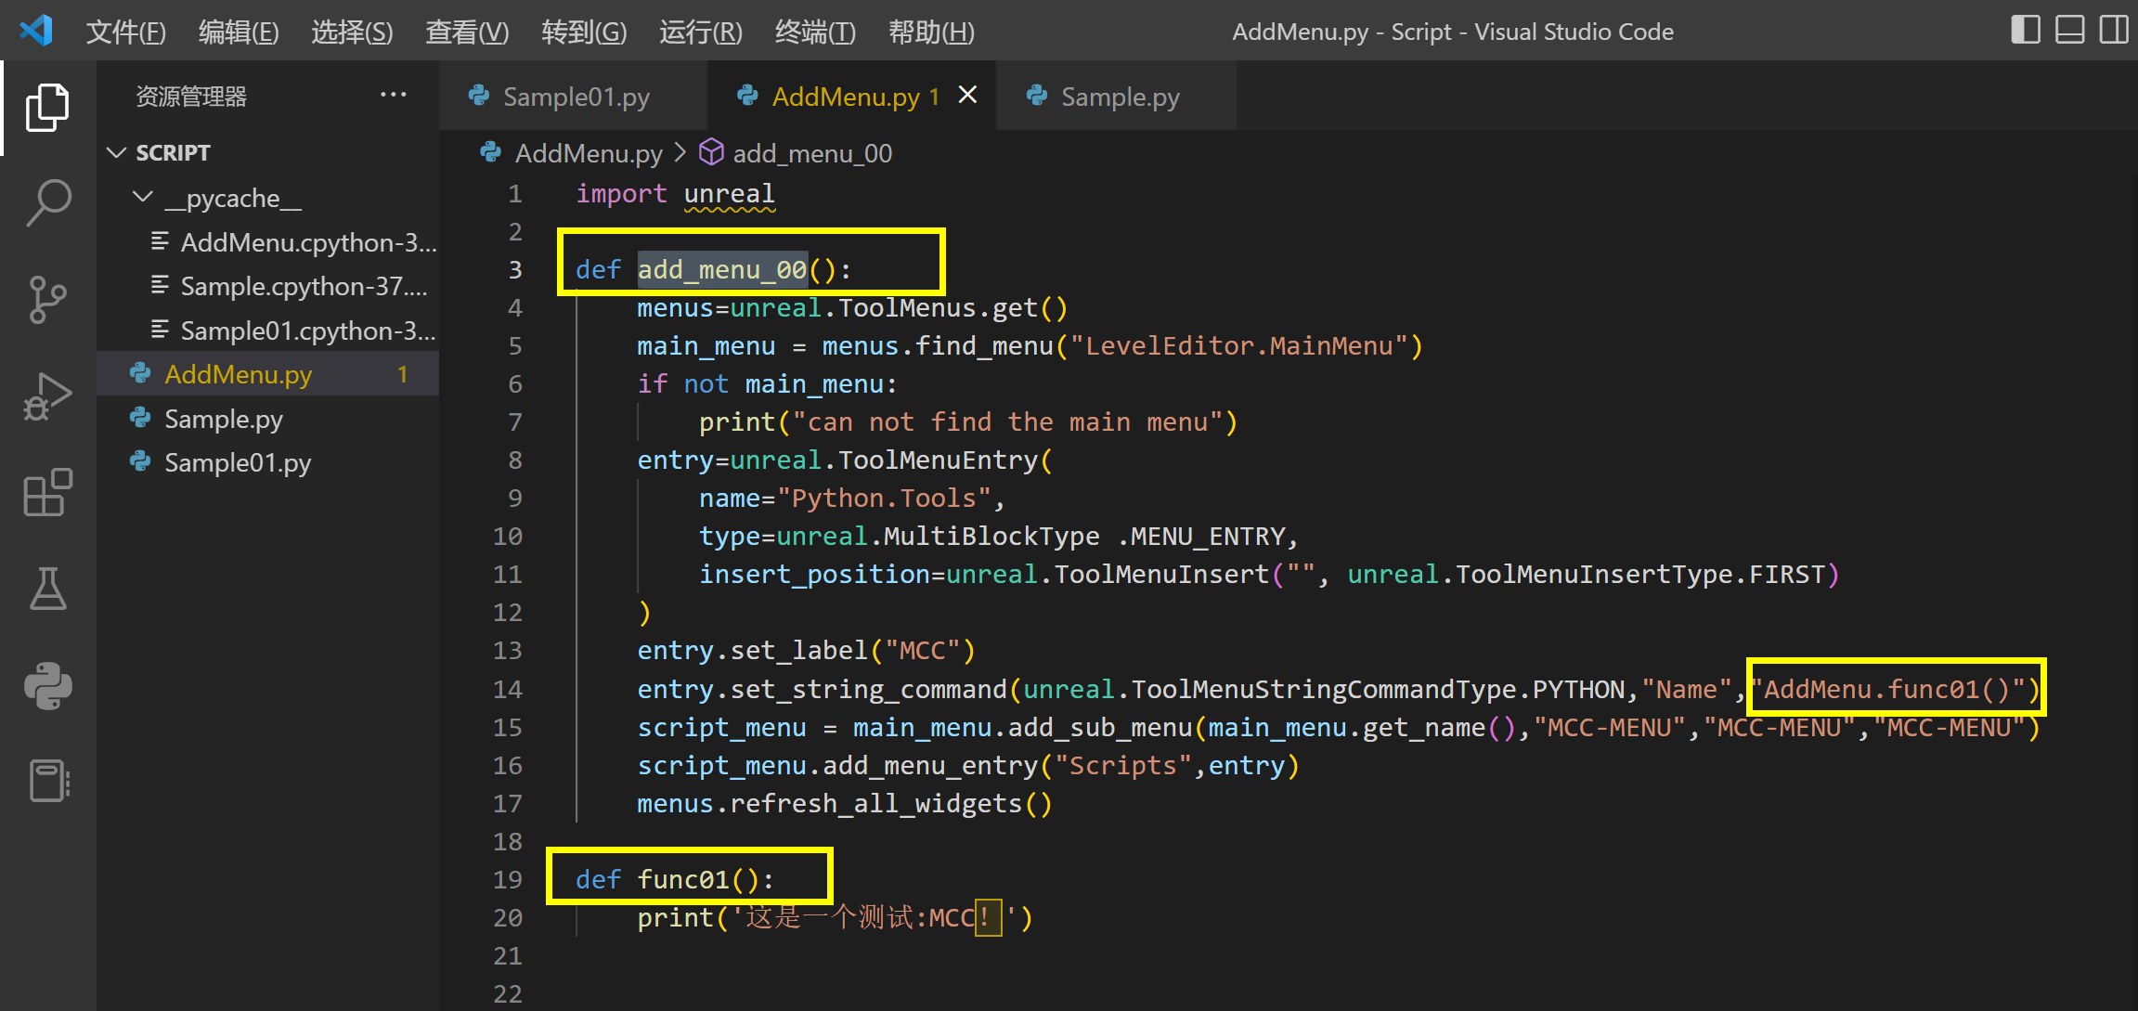Open the 查看(V) menu
Viewport: 2138px width, 1011px height.
(x=467, y=32)
